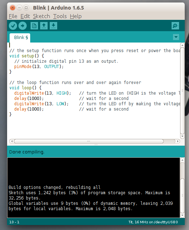Close the Arduino window
Image resolution: width=189 pixels, height=230 pixels.
coord(13,8)
